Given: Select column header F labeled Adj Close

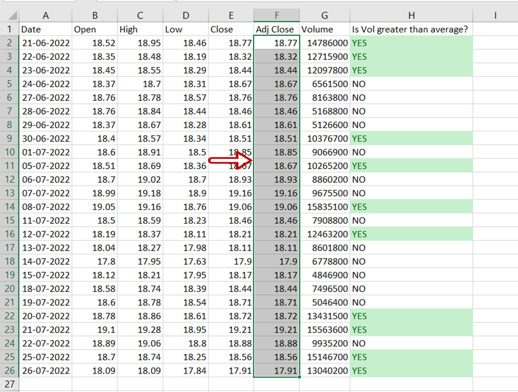Looking at the screenshot, I should pyautogui.click(x=277, y=15).
